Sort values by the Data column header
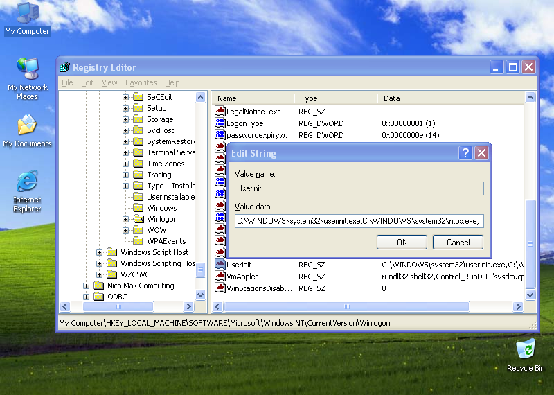 click(x=451, y=98)
